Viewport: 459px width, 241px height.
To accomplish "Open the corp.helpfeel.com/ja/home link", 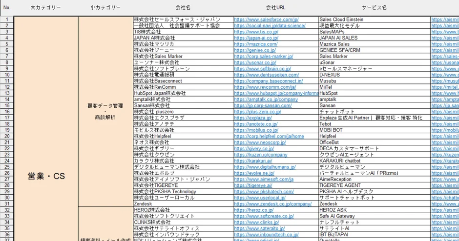I will [269, 136].
